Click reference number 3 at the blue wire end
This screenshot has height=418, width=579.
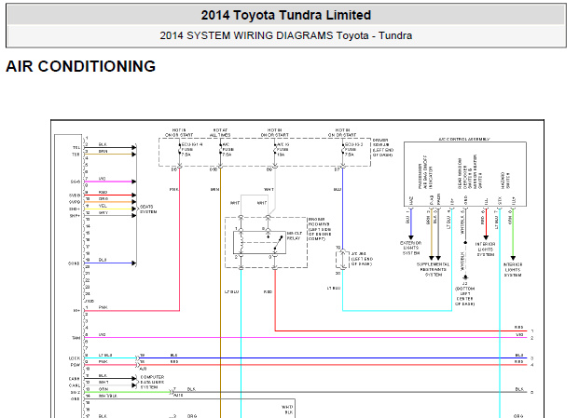click(532, 358)
